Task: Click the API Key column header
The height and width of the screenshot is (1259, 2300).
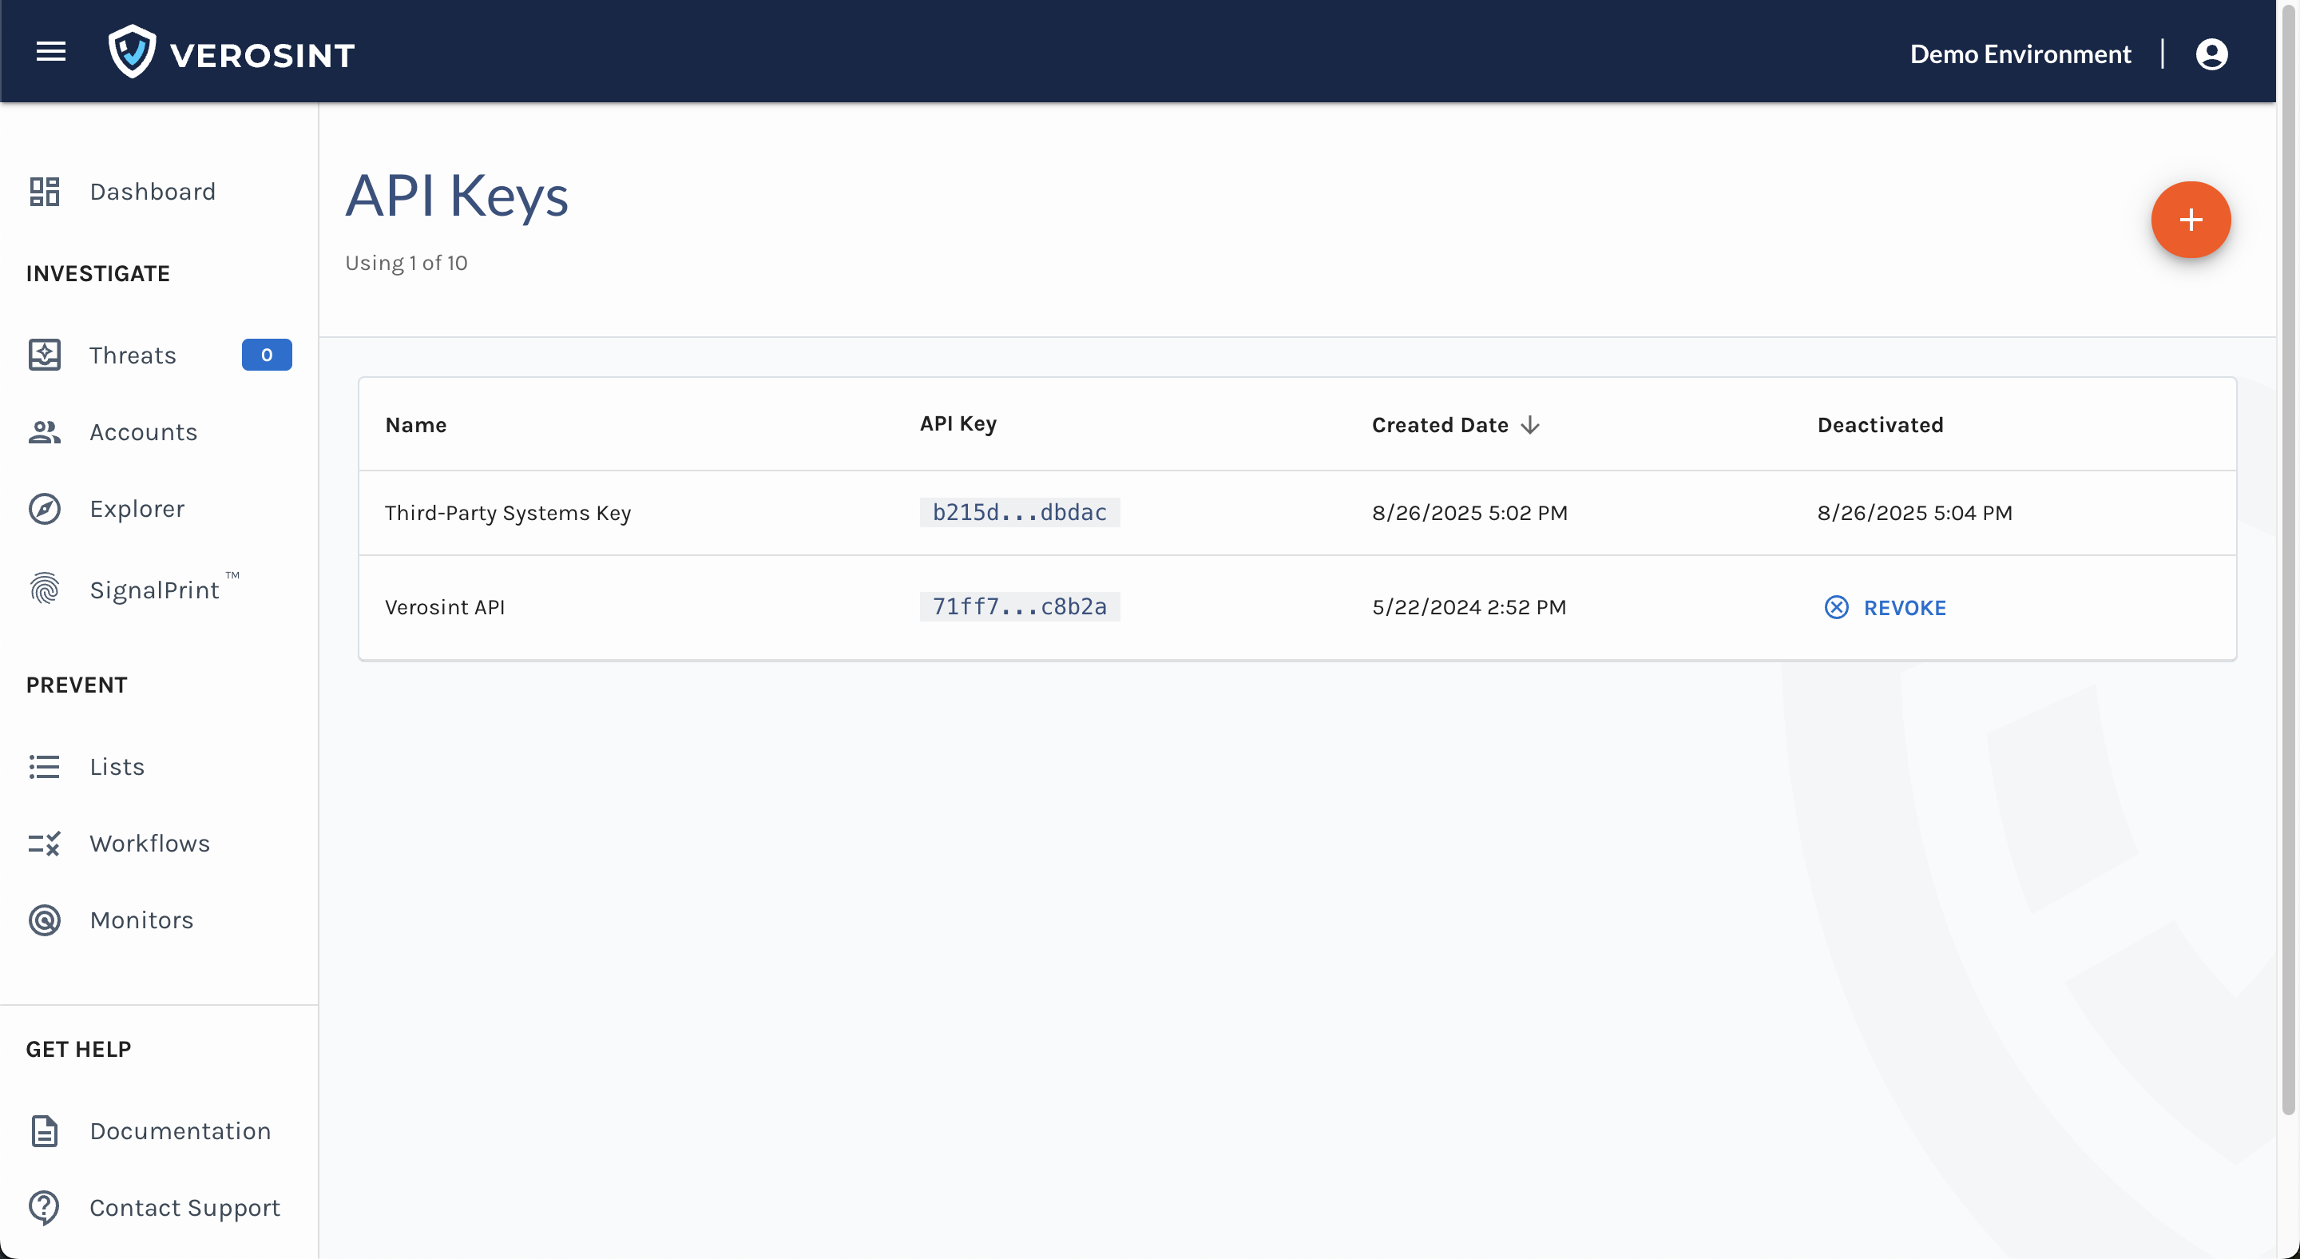Action: click(x=958, y=424)
